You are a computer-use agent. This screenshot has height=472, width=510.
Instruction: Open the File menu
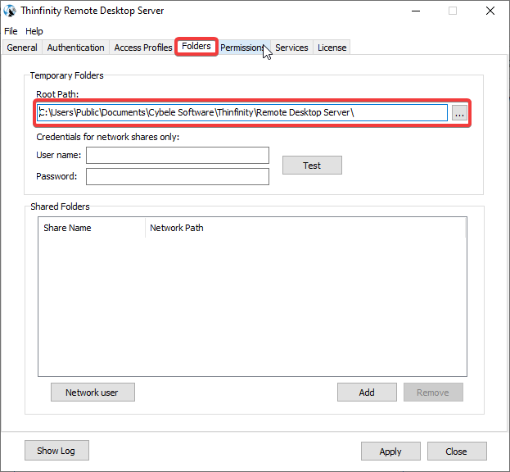(11, 31)
